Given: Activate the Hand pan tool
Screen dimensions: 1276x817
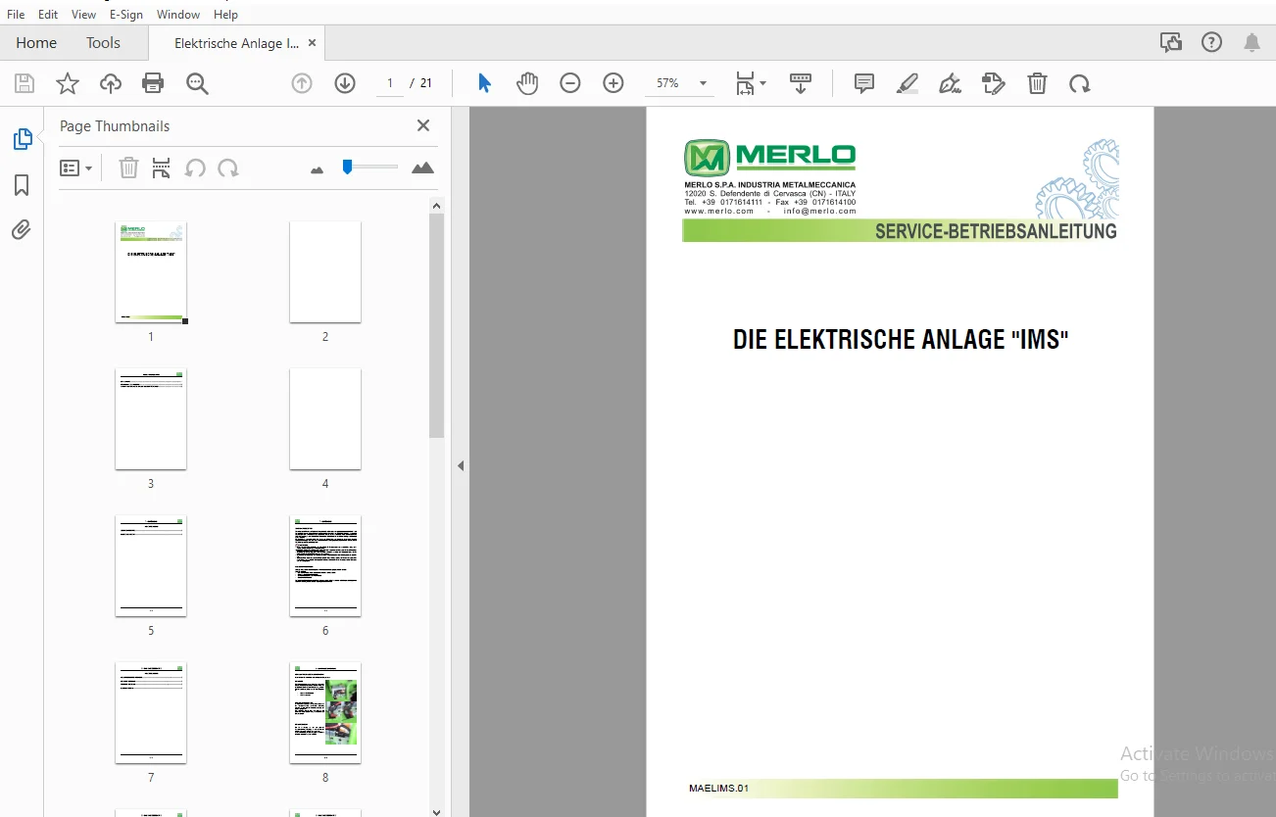Looking at the screenshot, I should pos(527,83).
